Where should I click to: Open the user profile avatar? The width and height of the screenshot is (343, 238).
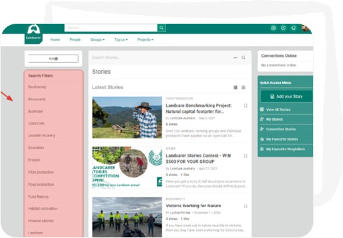click(x=305, y=28)
